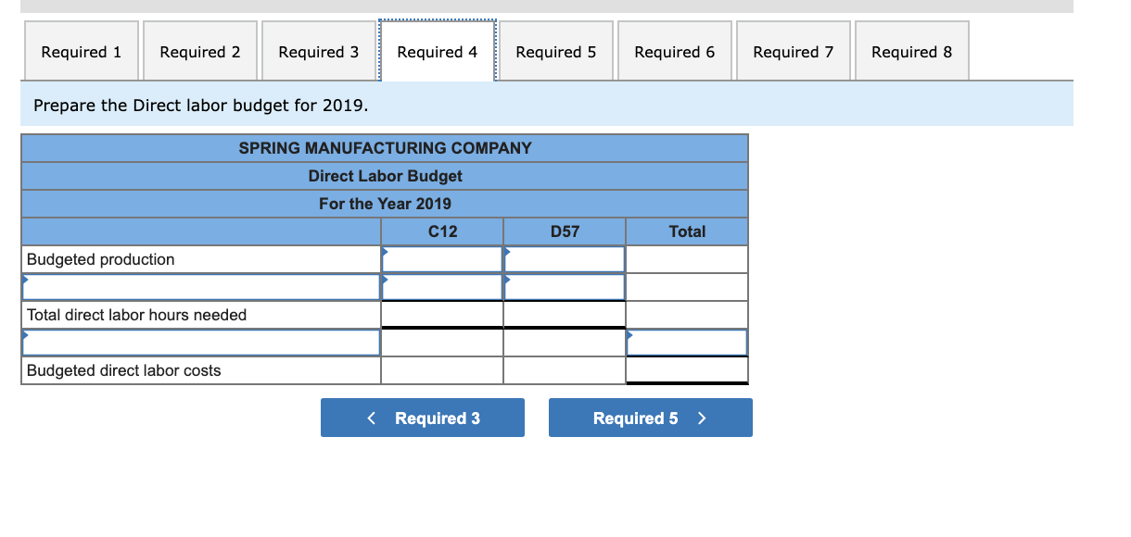Open blank row label dropdown below Budgeted production
The height and width of the screenshot is (537, 1131).
tap(201, 287)
